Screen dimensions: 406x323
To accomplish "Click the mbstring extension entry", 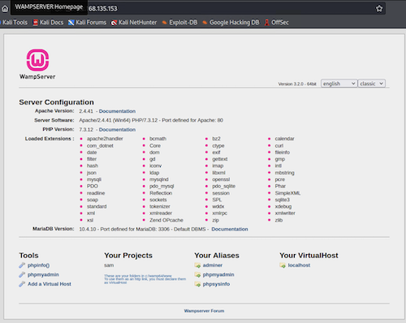I will [284, 173].
